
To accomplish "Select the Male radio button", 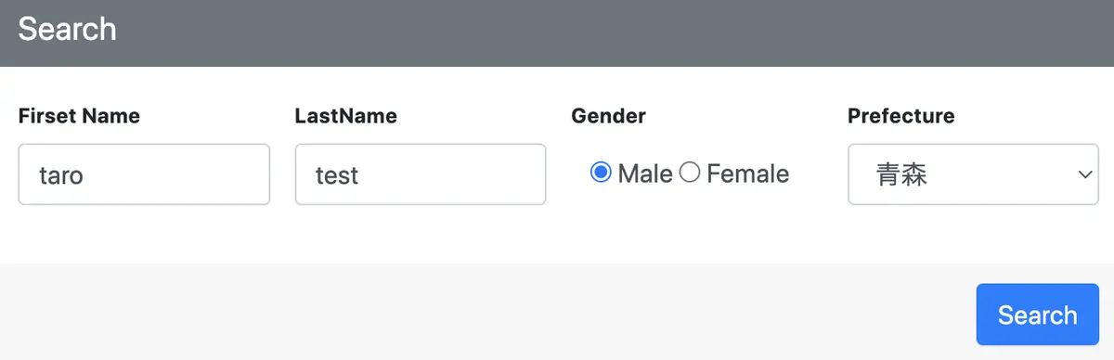I will point(601,173).
